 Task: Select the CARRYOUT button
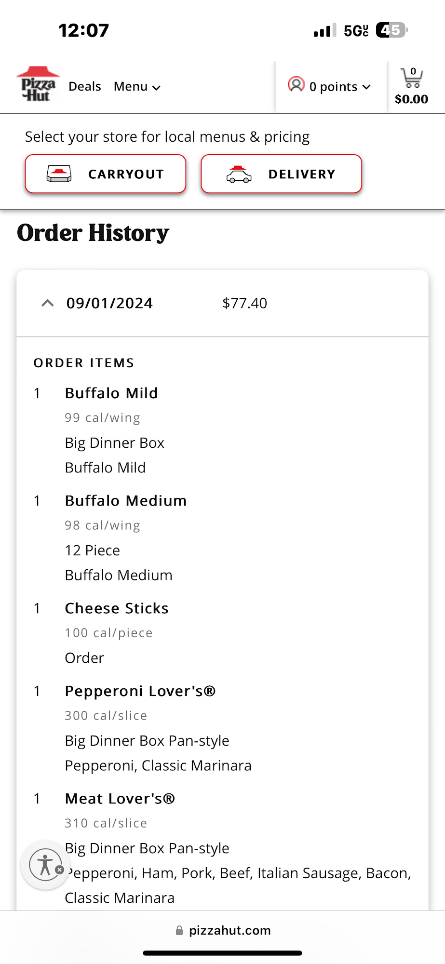pos(106,174)
